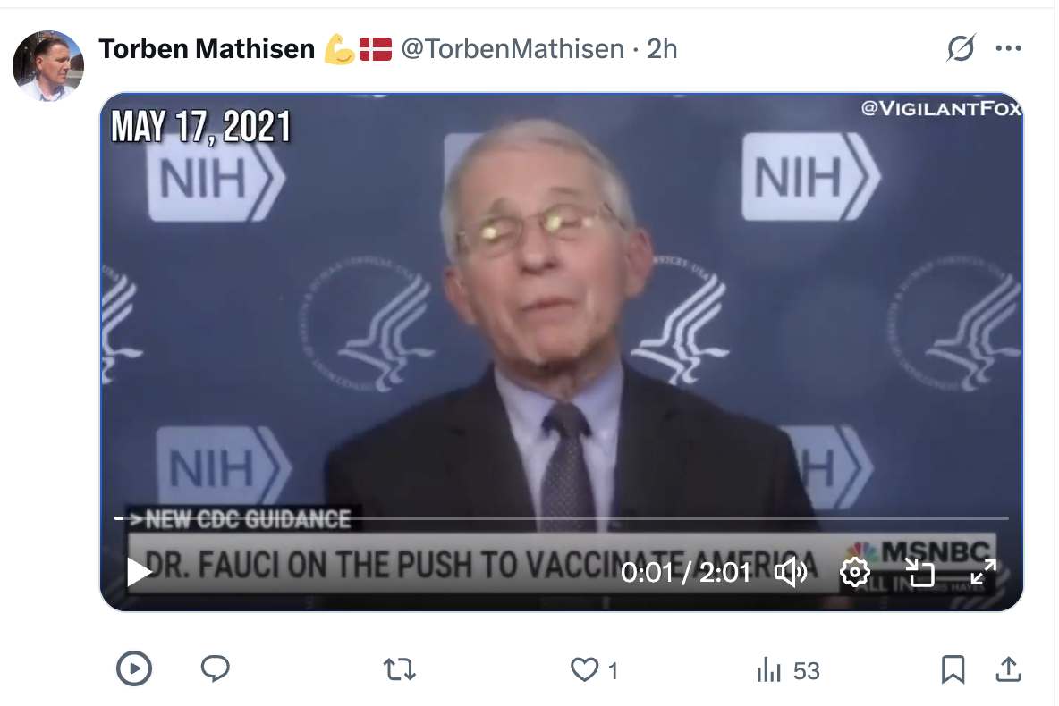The height and width of the screenshot is (706, 1059).
Task: Share the post via the upload arrow icon
Action: pos(1008,668)
